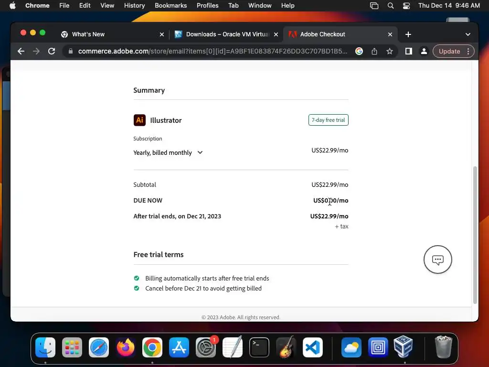Open the Profiles menu
489x367 pixels.
pyautogui.click(x=207, y=6)
